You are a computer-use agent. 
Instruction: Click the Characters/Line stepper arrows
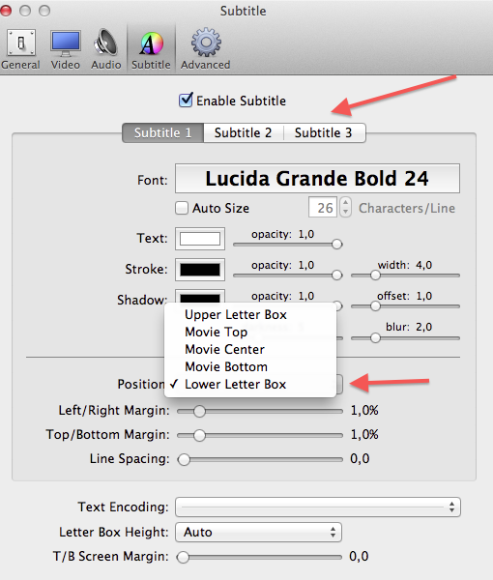point(345,207)
